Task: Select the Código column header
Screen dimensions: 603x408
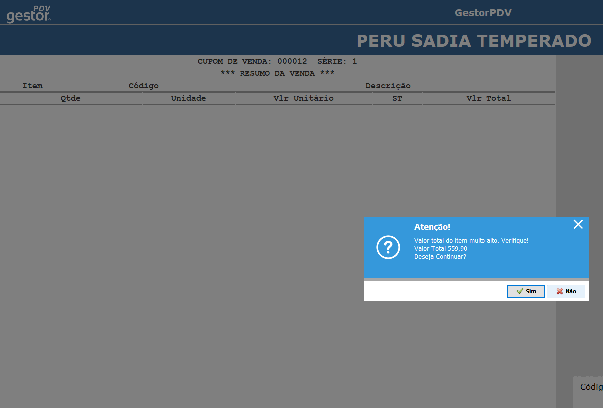Action: [143, 86]
